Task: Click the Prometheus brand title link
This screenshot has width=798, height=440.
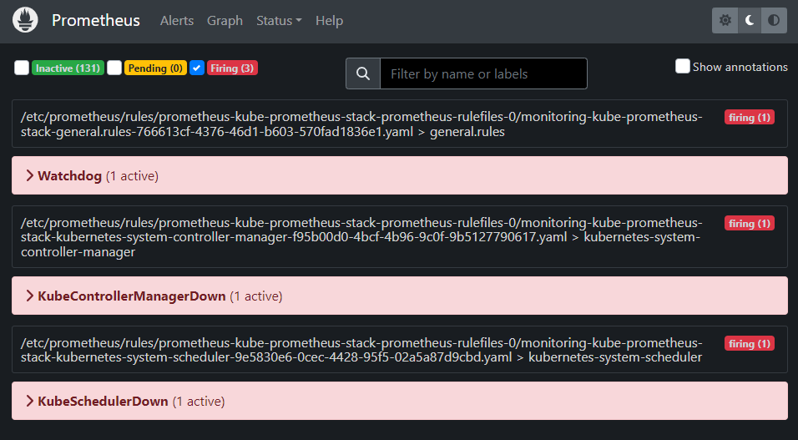Action: [x=96, y=20]
